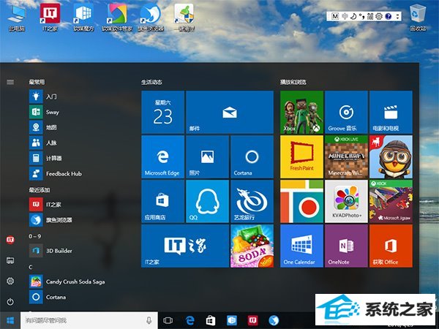Open the Microsoft Jigsaw tile
Image resolution: width=439 pixels, height=329 pixels.
[391, 201]
